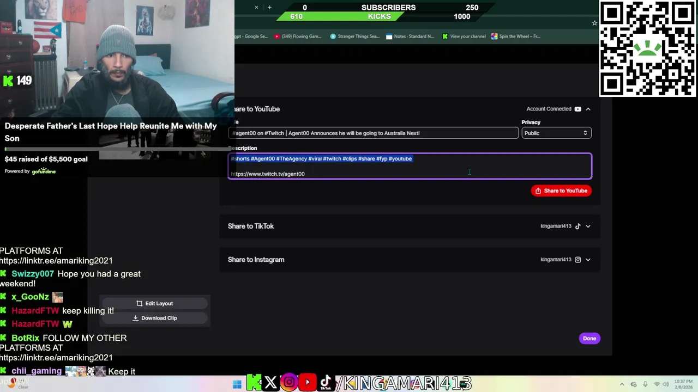Open the Windows Start menu
Viewport: 698px width, 392px height.
coord(237,384)
